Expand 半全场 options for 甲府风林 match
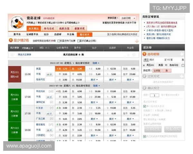193x154 pixels. (130, 102)
